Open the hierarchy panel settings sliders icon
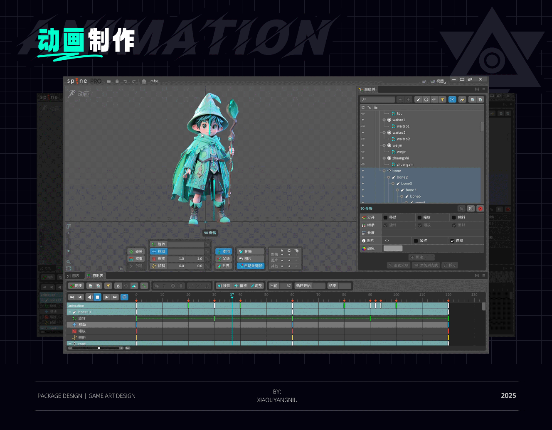Viewport: 552px width, 430px height. click(477, 89)
